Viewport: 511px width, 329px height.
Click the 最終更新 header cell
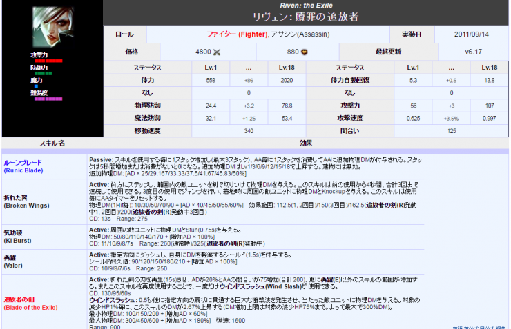(389, 52)
